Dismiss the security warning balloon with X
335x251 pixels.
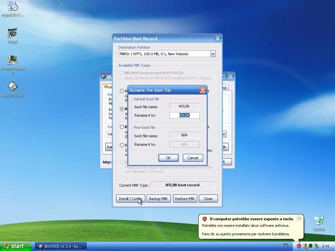[299, 218]
